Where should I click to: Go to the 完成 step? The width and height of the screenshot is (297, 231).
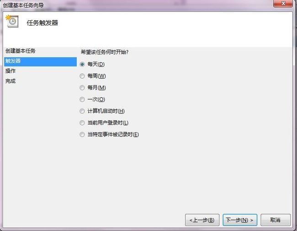pos(10,81)
